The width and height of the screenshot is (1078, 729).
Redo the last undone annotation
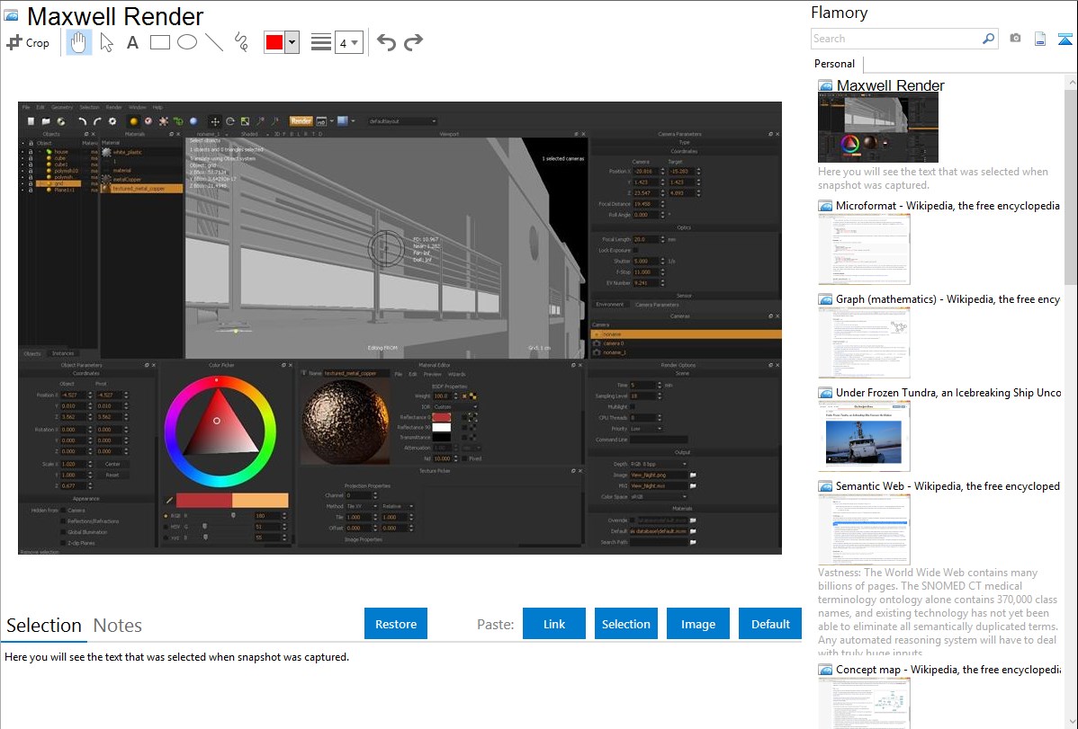click(413, 42)
